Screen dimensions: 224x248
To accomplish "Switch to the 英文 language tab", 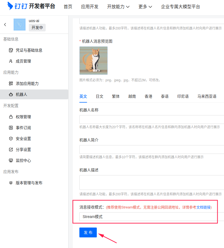I will pos(83,97).
